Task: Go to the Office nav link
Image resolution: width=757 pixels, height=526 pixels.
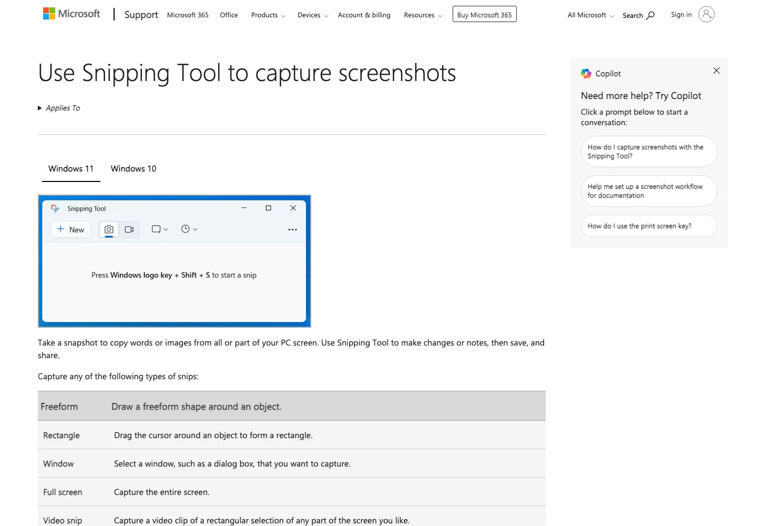Action: pos(229,15)
